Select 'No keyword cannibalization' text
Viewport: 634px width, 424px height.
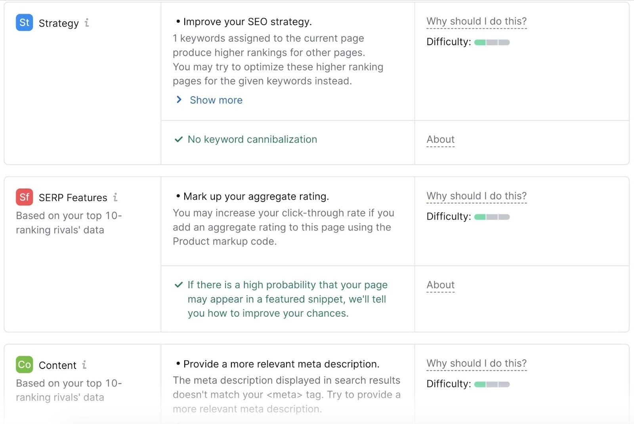click(252, 139)
